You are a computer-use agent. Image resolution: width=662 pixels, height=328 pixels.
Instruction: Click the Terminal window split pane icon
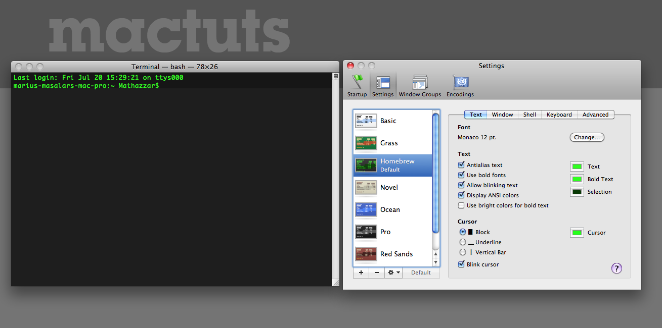tap(335, 76)
